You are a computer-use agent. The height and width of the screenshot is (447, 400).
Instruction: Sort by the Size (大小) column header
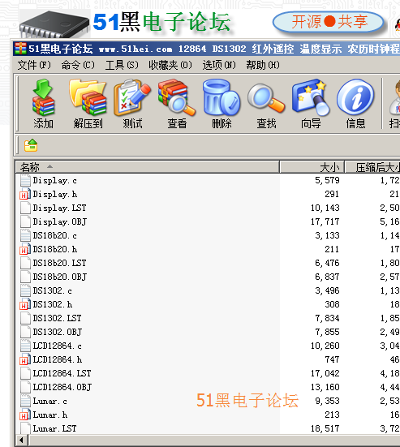pos(312,167)
